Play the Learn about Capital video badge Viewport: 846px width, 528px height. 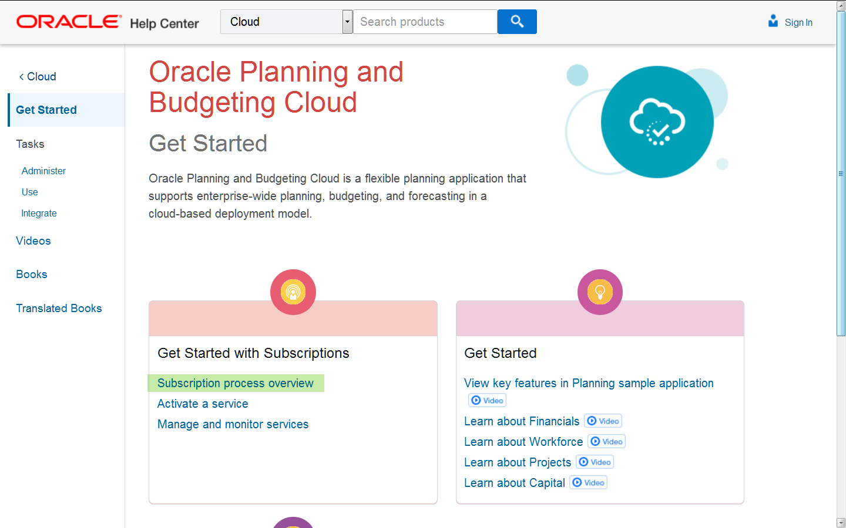[x=589, y=483]
